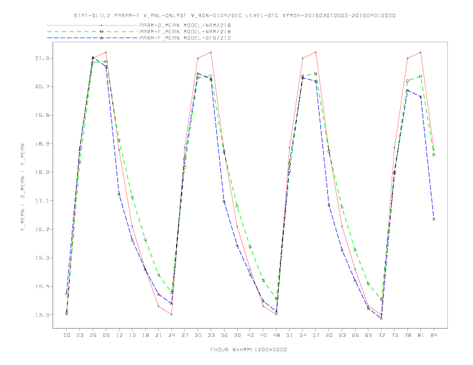Click y-axis tick label 19.8
This screenshot has width=473, height=365.
[x=41, y=115]
